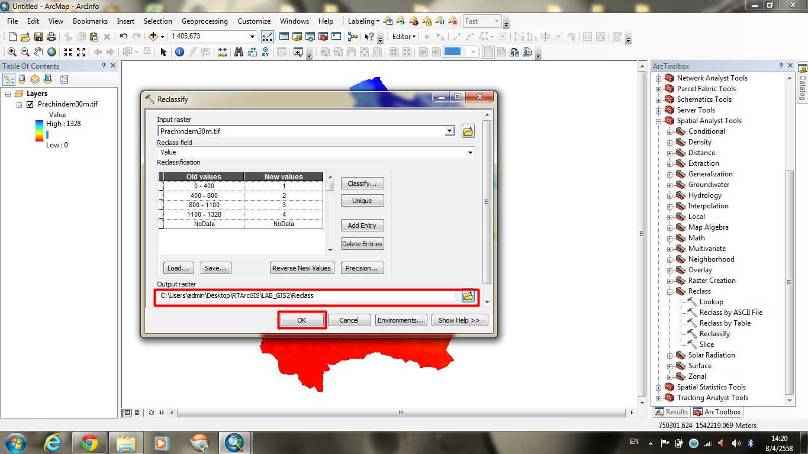Image resolution: width=808 pixels, height=454 pixels.
Task: Click OK in the Reclassify dialog
Action: click(x=302, y=320)
